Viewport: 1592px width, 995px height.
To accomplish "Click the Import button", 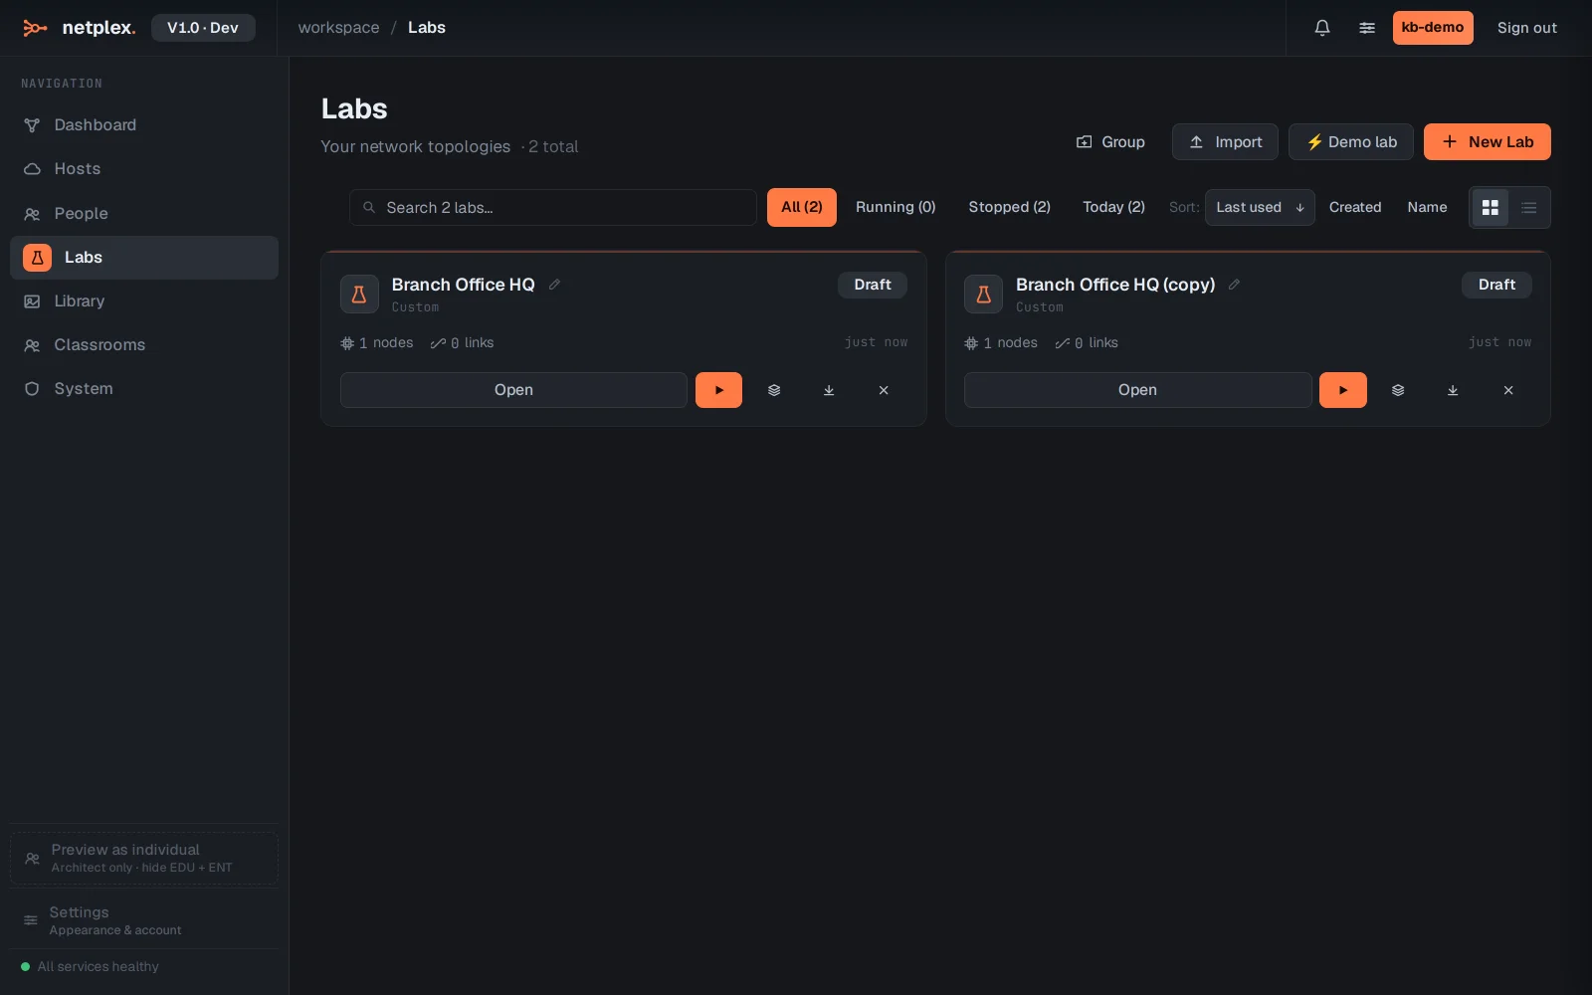I will point(1225,142).
